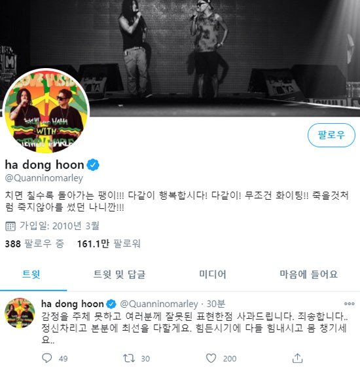Screen dimensions: 360x368
Task: Click the reply icon under the tweet
Action: [46, 358]
